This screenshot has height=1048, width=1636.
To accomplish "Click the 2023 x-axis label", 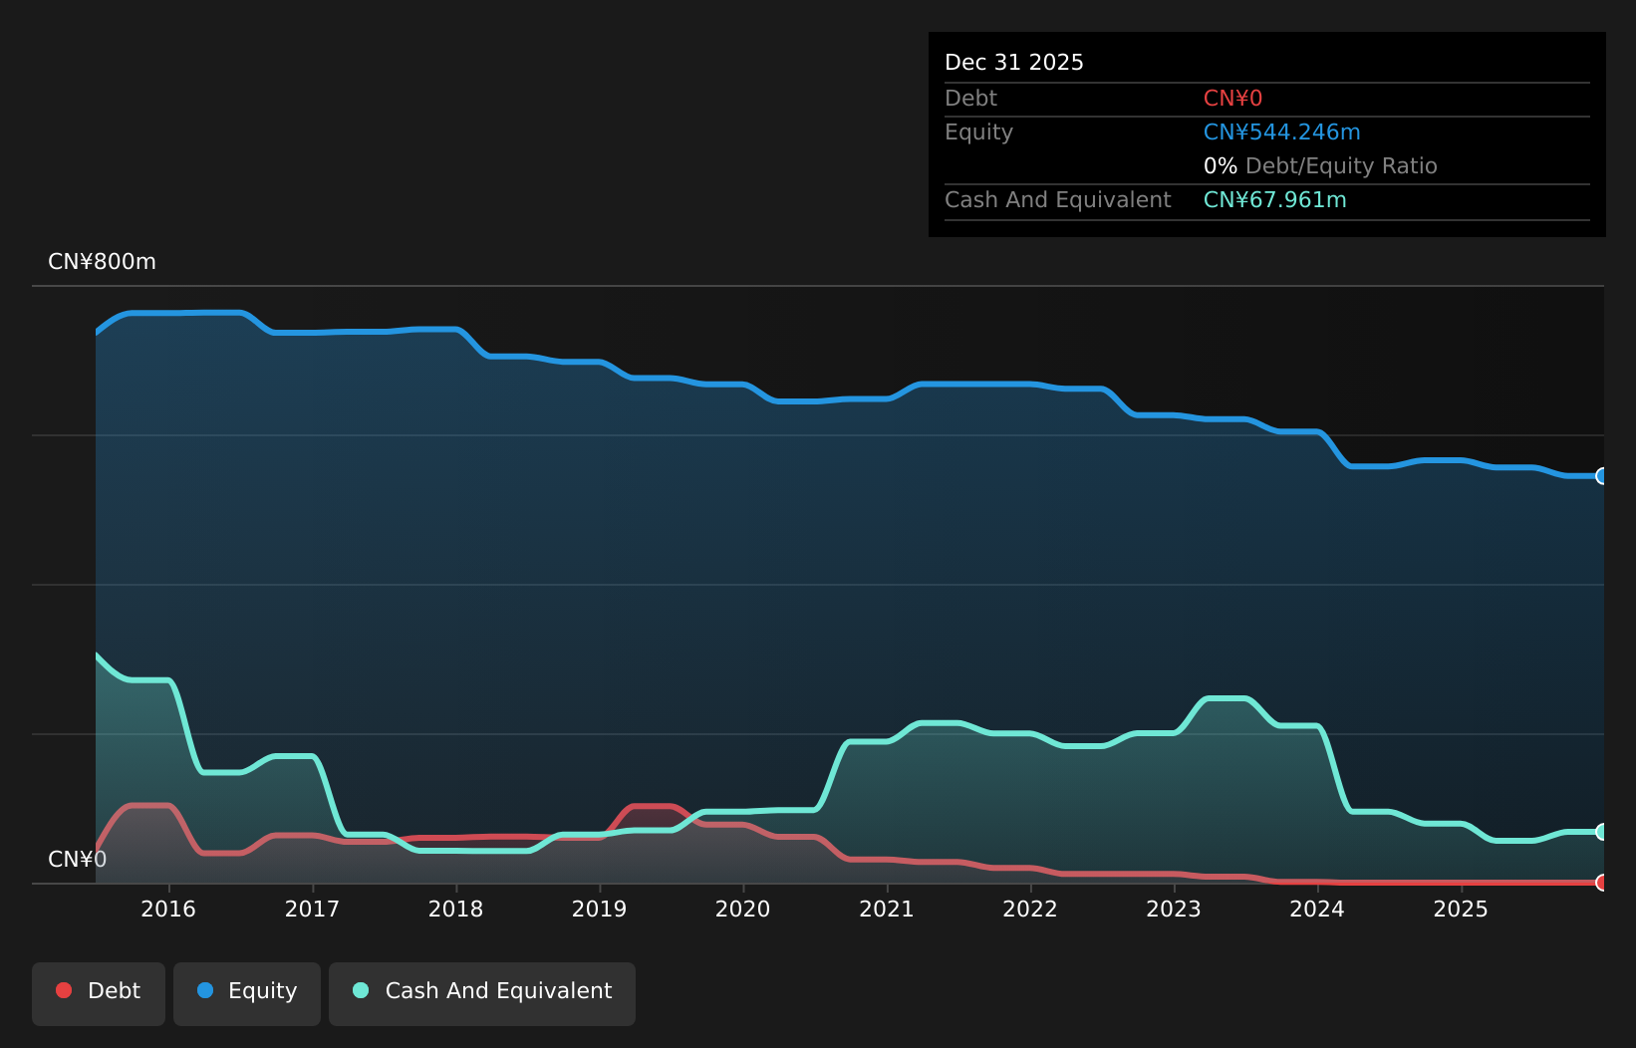I will [x=1174, y=910].
